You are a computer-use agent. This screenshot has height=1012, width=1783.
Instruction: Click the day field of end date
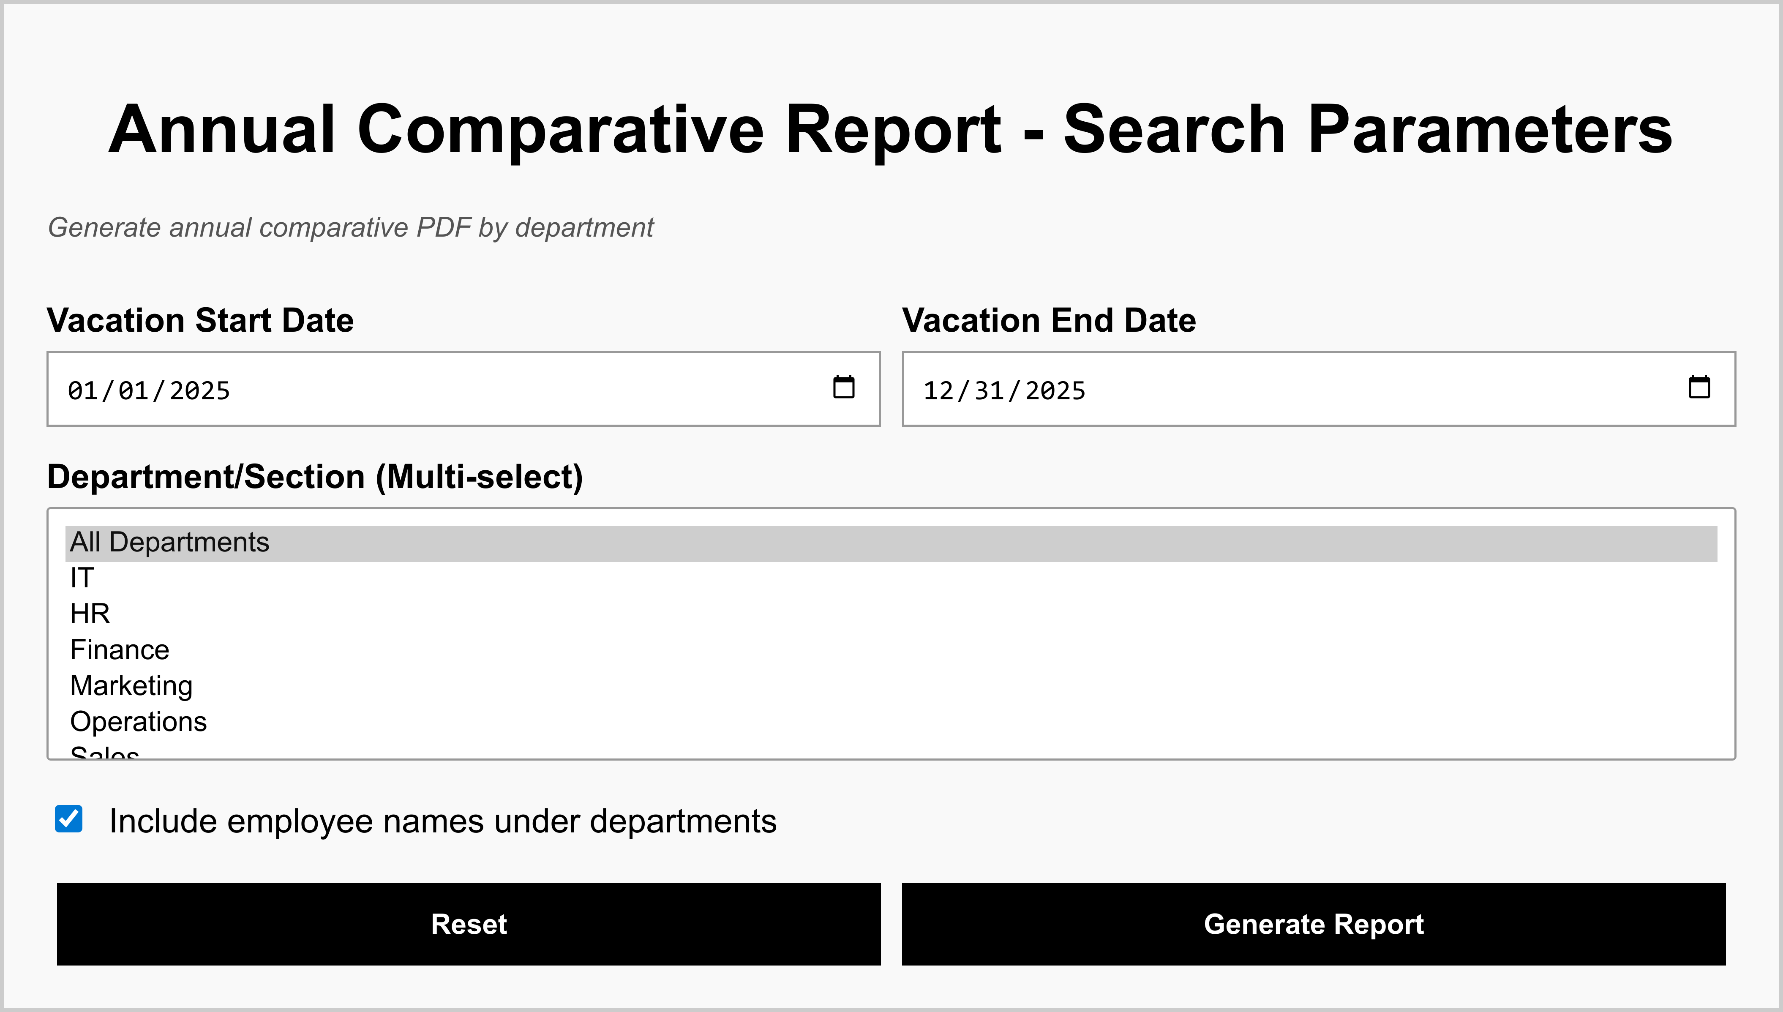tap(990, 390)
